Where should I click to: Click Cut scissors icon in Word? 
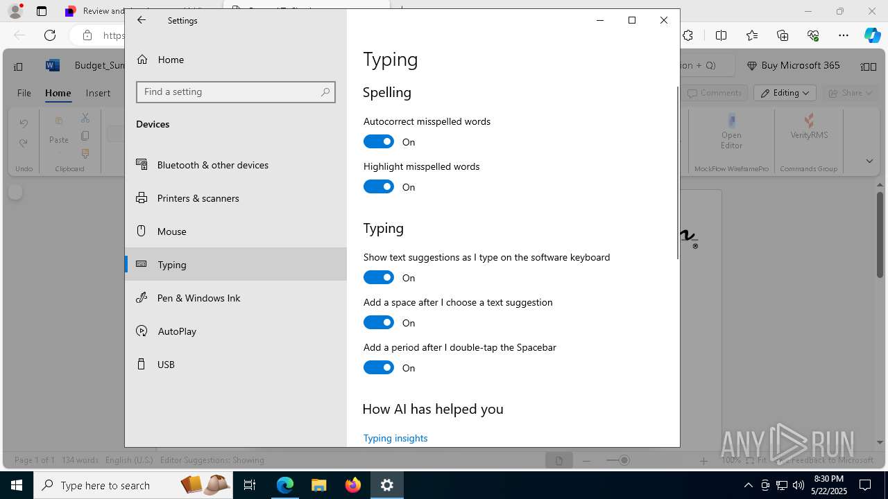(x=85, y=119)
